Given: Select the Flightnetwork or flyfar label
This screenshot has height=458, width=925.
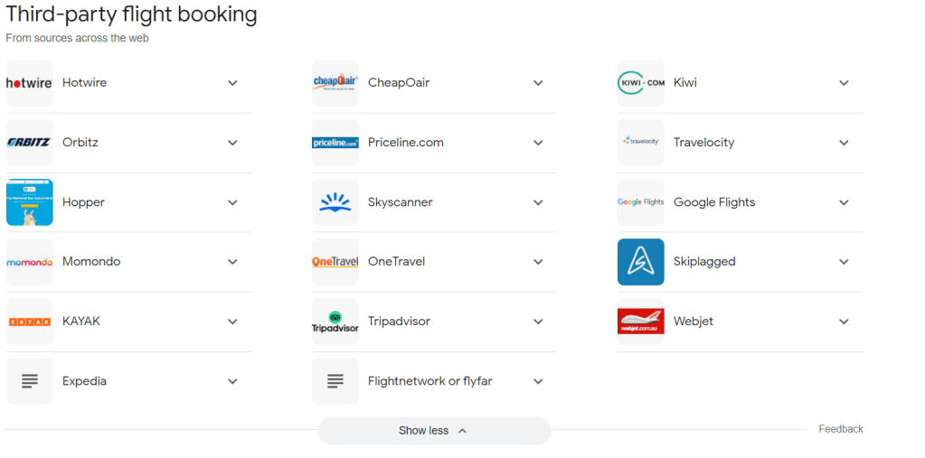Looking at the screenshot, I should click(x=429, y=381).
